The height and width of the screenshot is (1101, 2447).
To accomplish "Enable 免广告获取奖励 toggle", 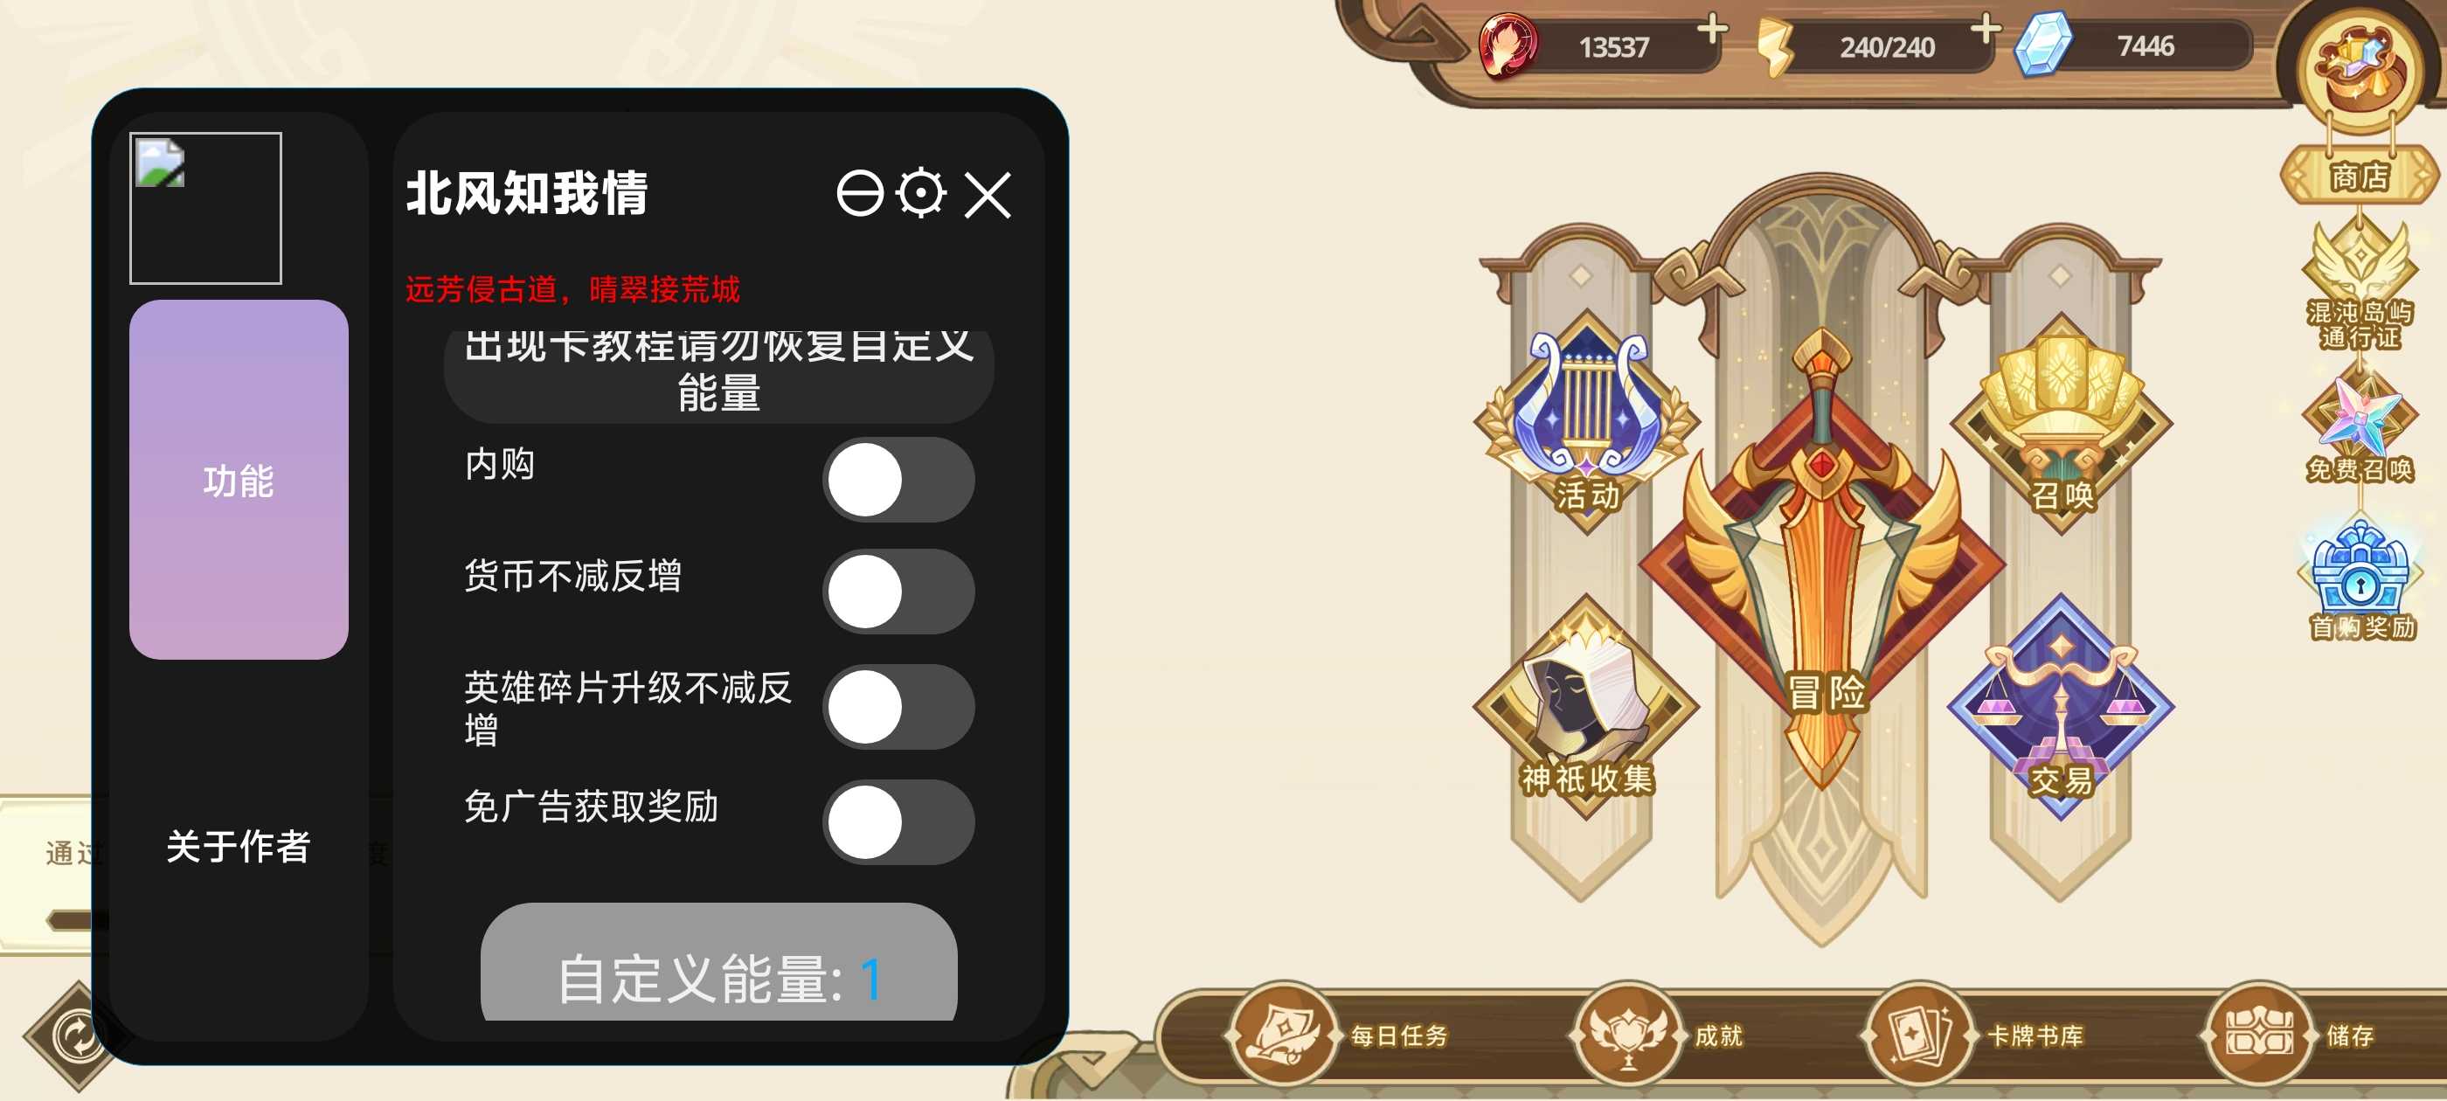I will pyautogui.click(x=898, y=821).
